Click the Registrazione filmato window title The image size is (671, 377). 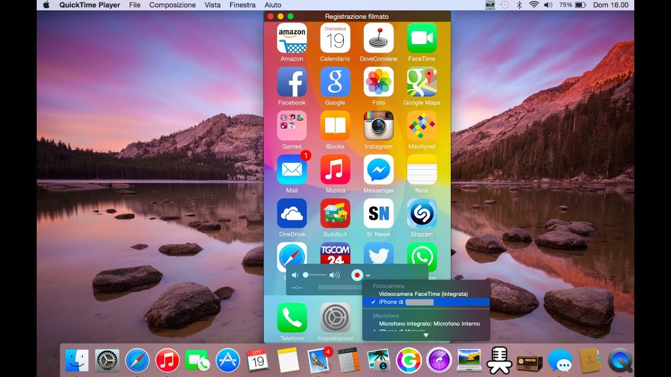tap(357, 16)
